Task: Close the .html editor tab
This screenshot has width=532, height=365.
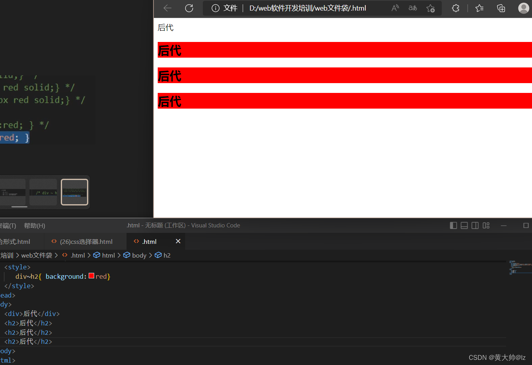Action: point(178,241)
